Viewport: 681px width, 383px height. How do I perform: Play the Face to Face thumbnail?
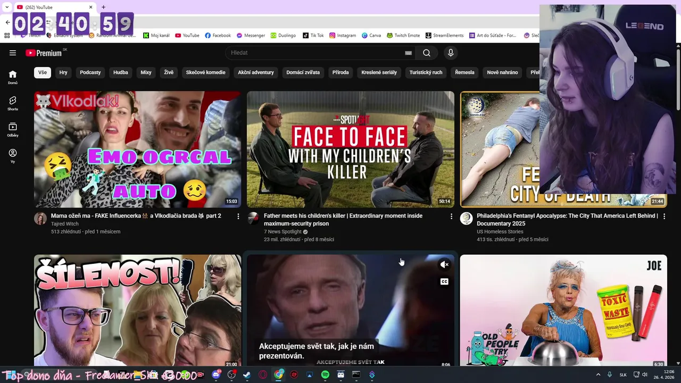coord(351,149)
